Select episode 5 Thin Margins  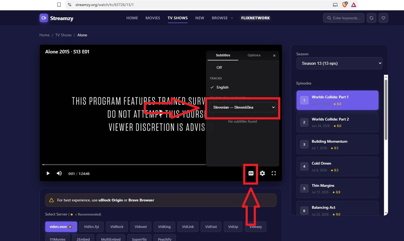337,189
